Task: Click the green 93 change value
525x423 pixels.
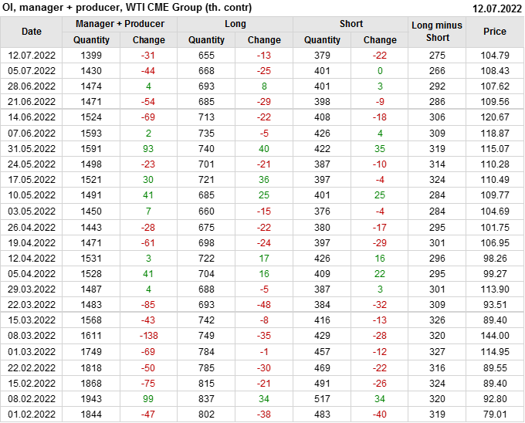Action: [x=148, y=149]
